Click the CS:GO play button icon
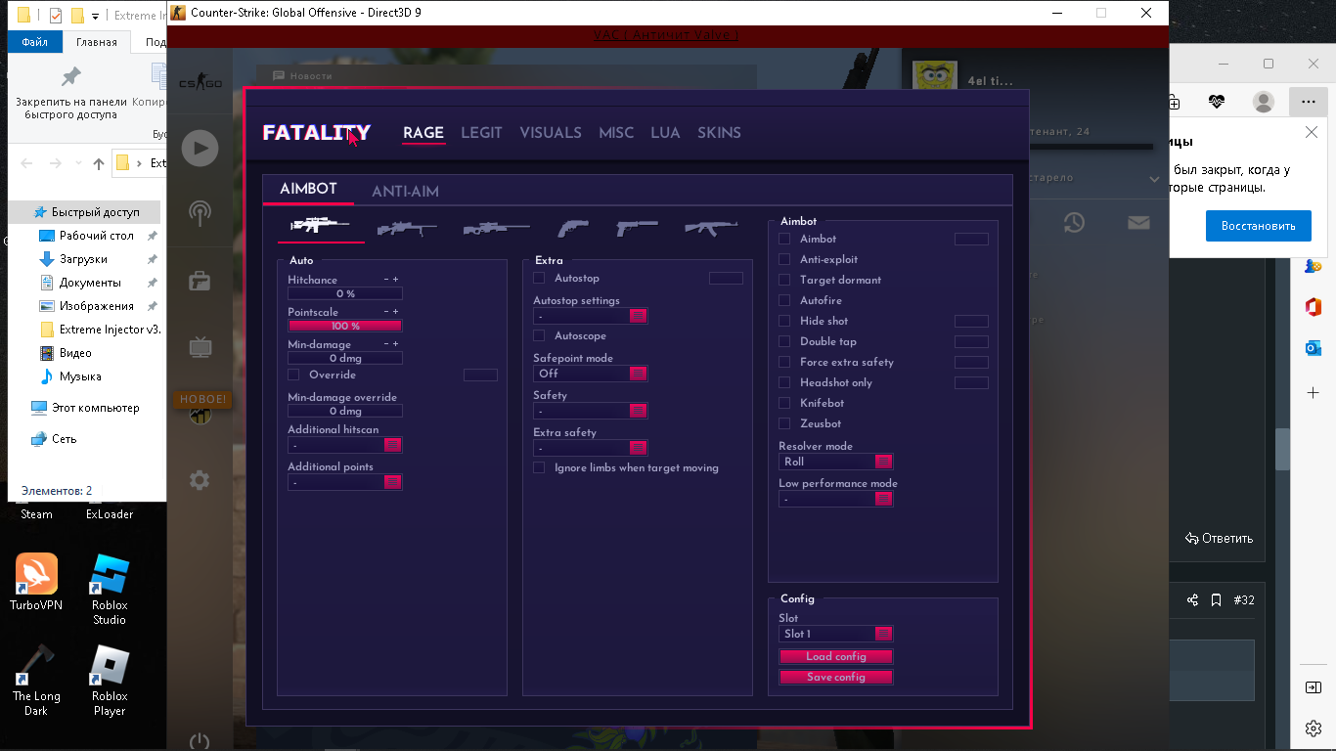The image size is (1336, 751). [x=200, y=148]
